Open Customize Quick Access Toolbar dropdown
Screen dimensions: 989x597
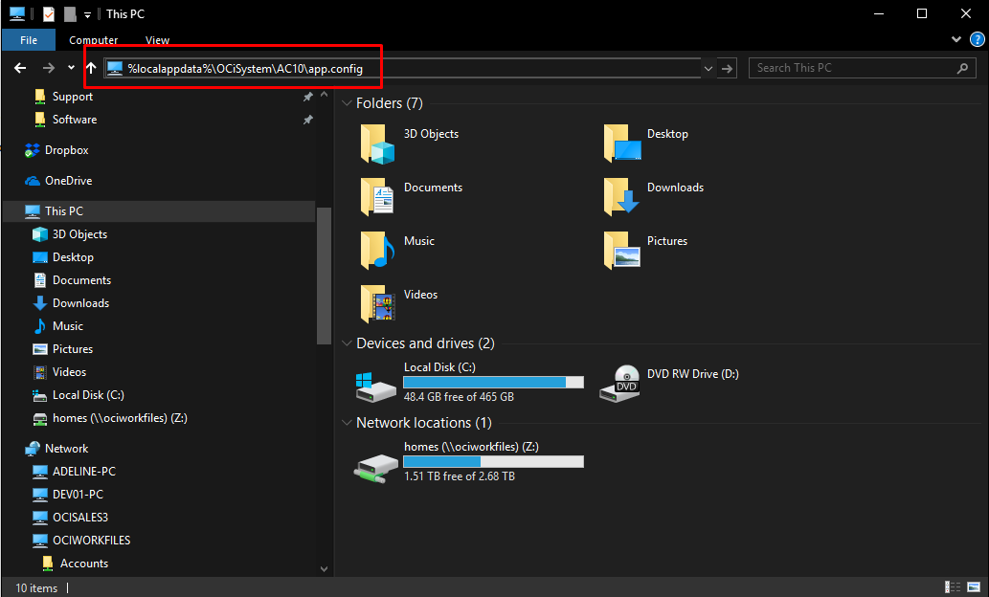pyautogui.click(x=88, y=14)
